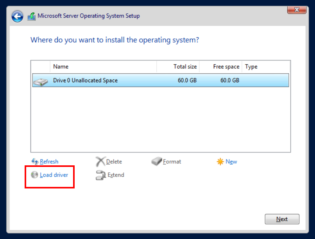
Task: Close the setup window
Action: [297, 9]
